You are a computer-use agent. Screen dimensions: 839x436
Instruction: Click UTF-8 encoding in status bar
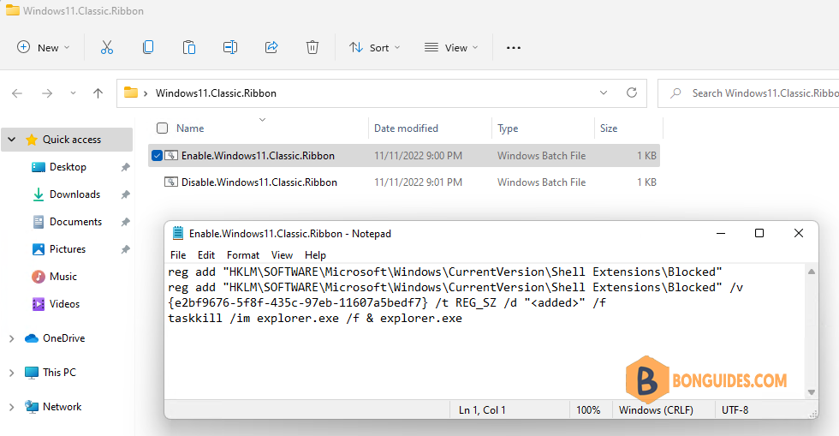point(735,409)
